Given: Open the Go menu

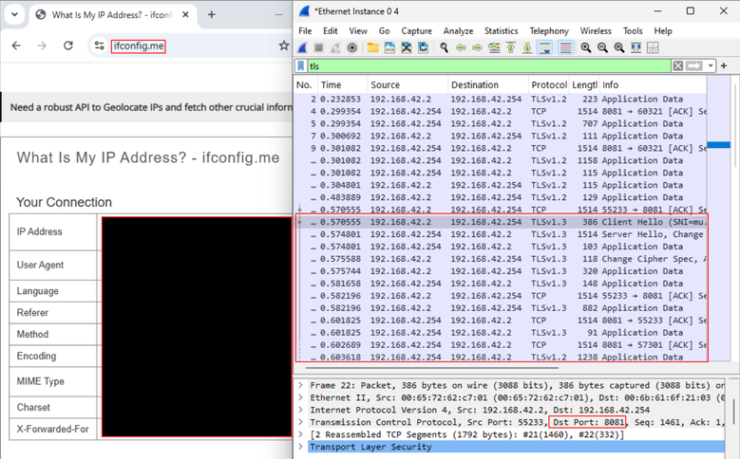Looking at the screenshot, I should pos(384,30).
